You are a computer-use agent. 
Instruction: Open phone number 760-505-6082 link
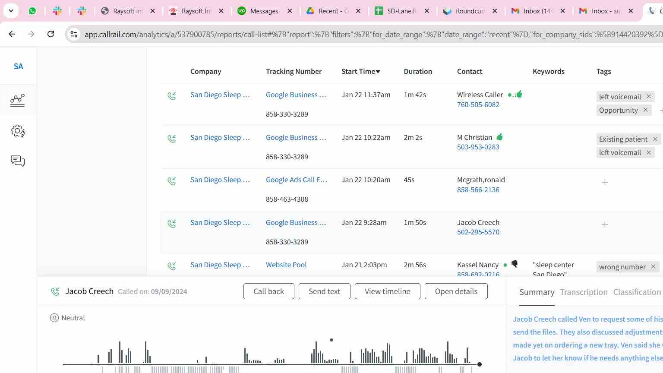[478, 104]
